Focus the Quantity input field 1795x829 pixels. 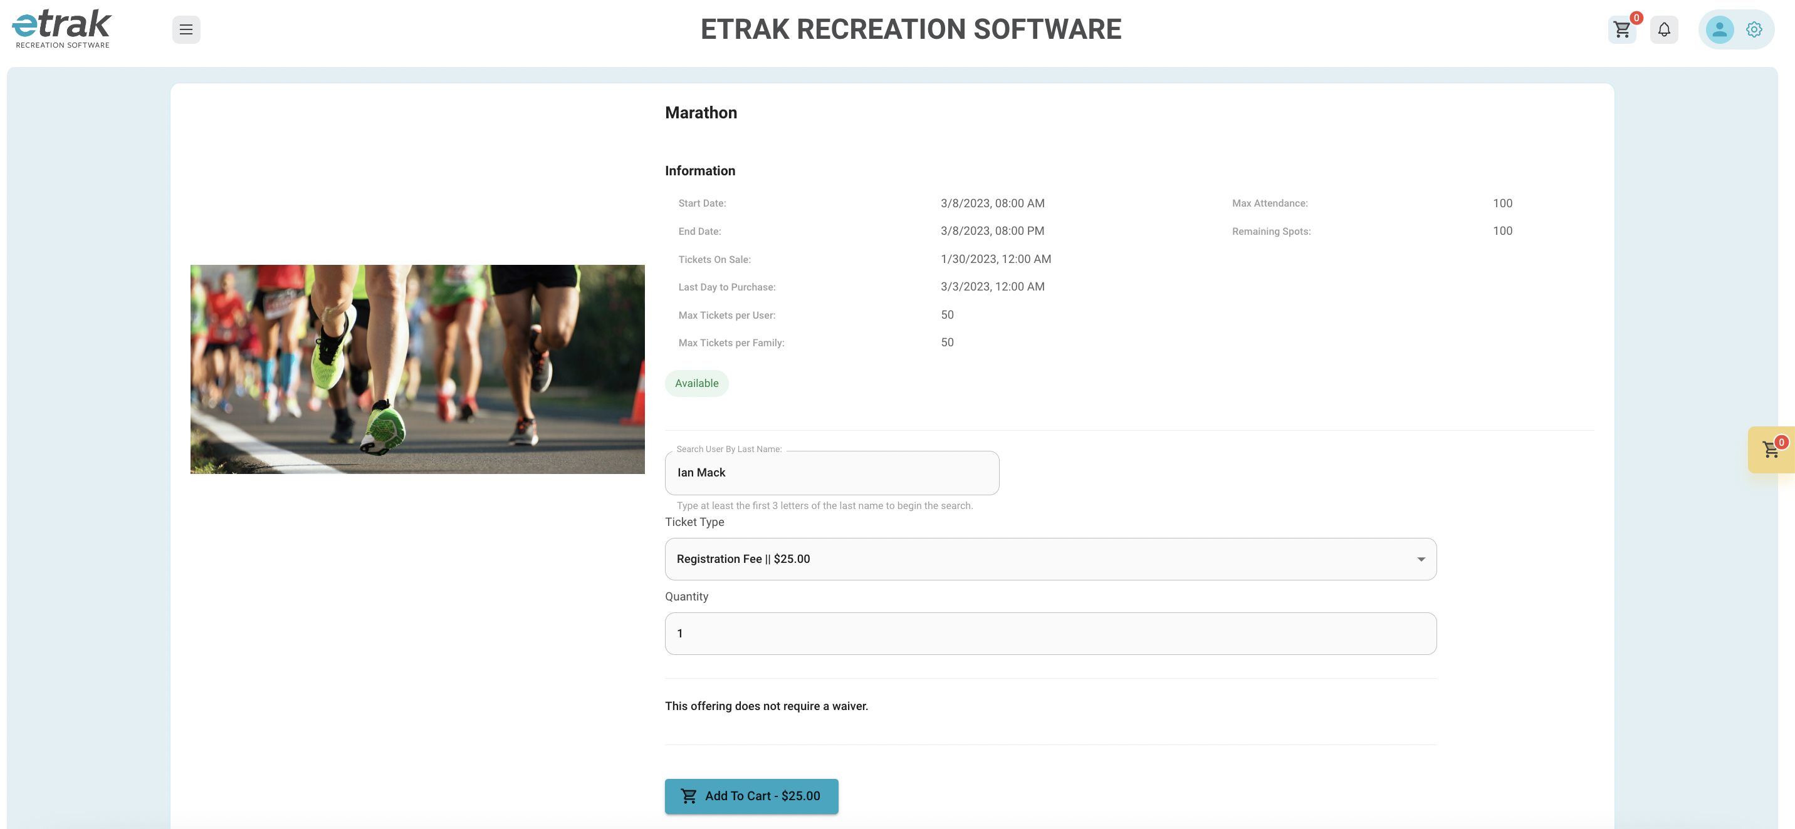click(1050, 634)
